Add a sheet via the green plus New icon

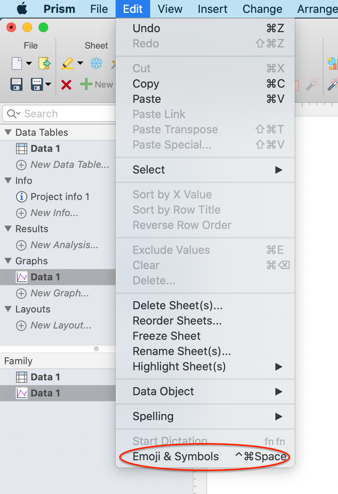86,84
